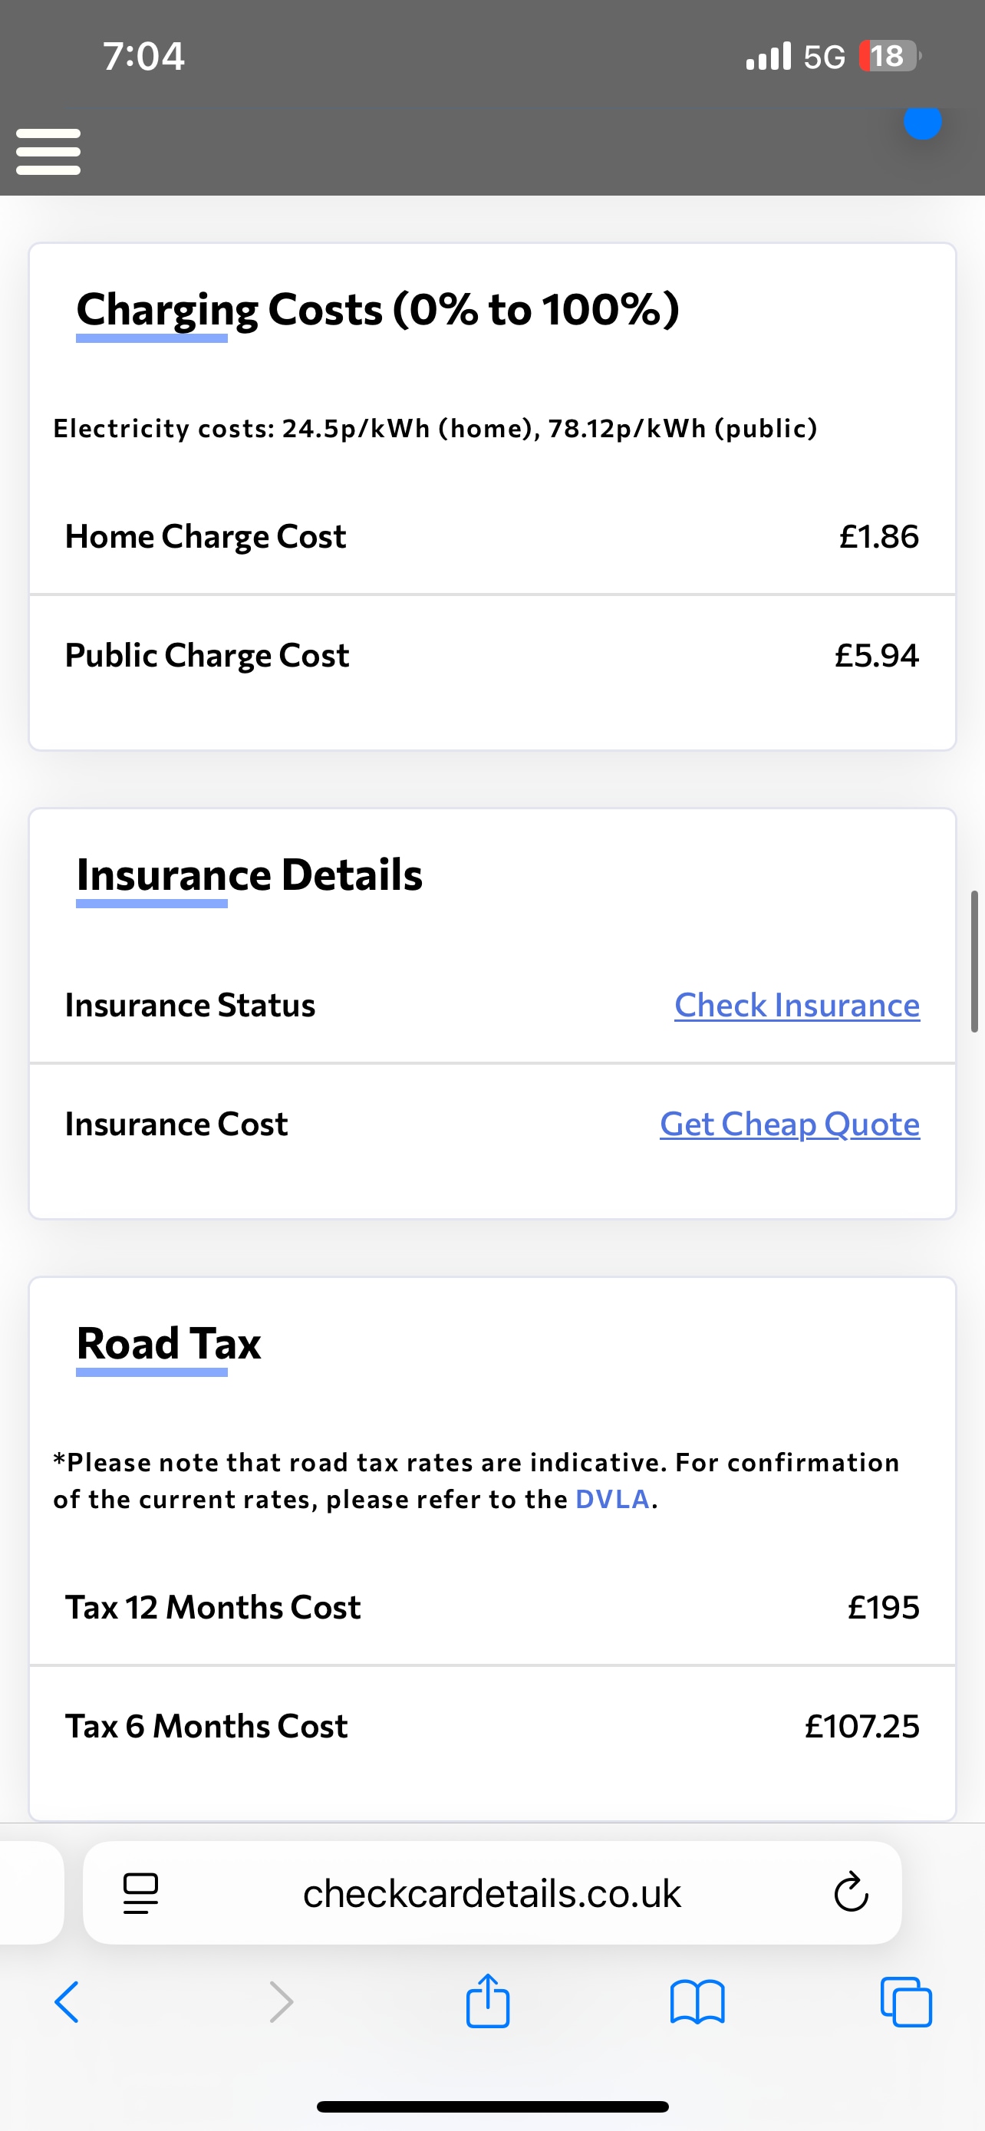Open the hamburger menu
The image size is (985, 2131).
click(x=48, y=151)
